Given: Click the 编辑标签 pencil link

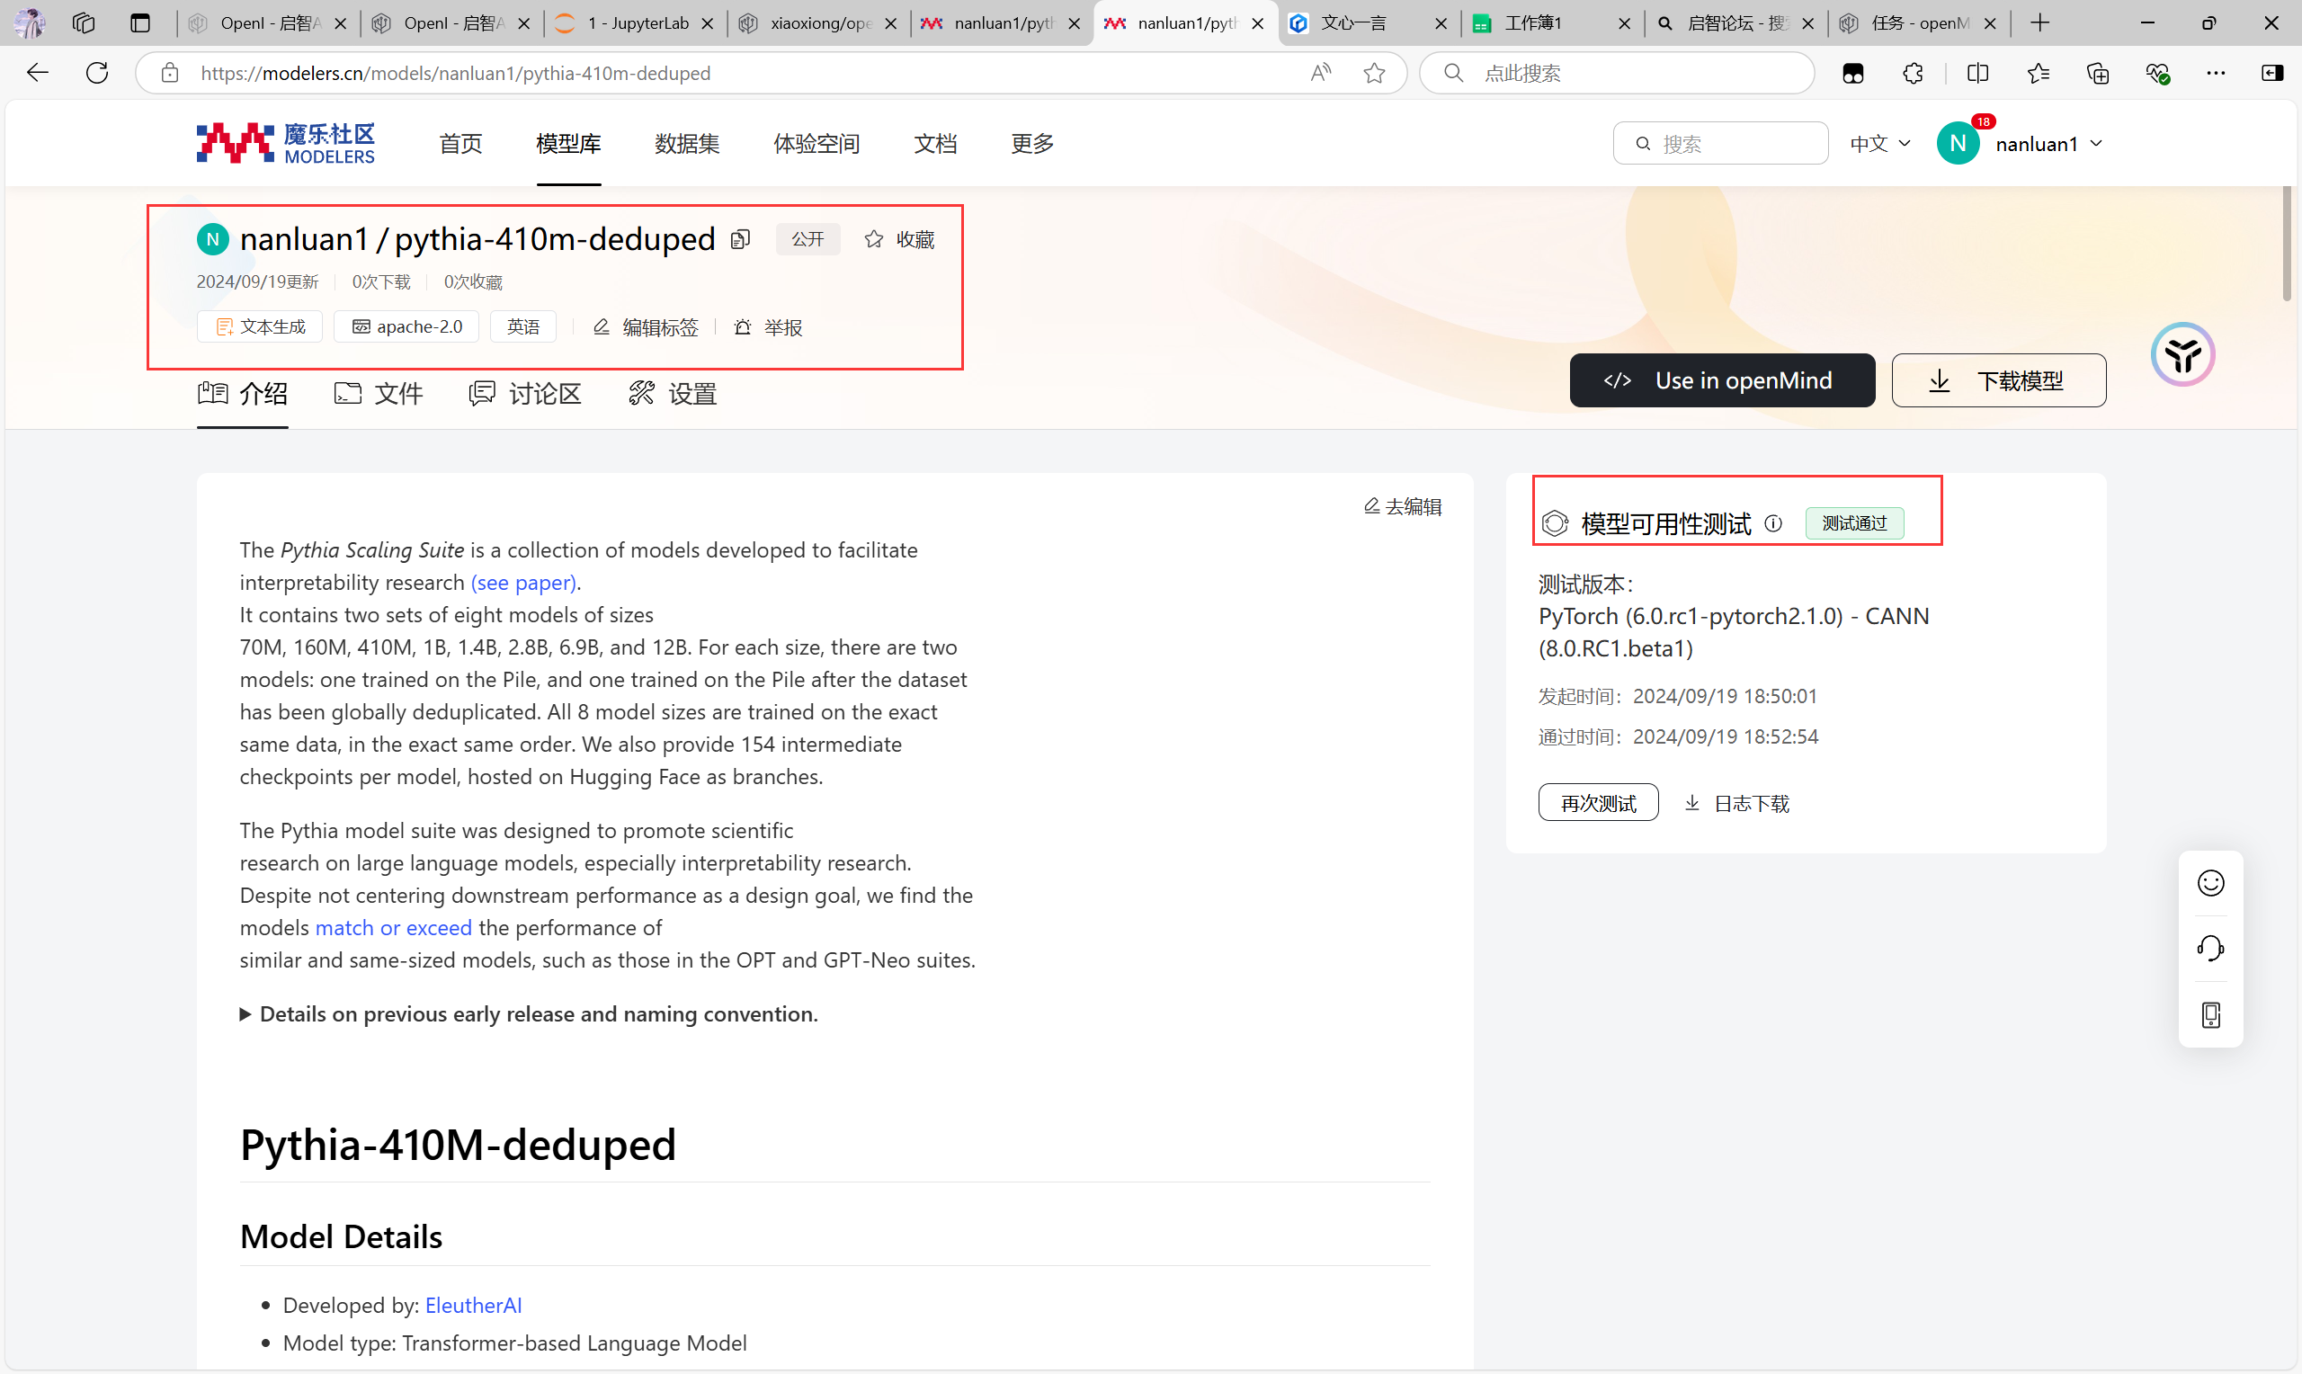Looking at the screenshot, I should pyautogui.click(x=646, y=326).
